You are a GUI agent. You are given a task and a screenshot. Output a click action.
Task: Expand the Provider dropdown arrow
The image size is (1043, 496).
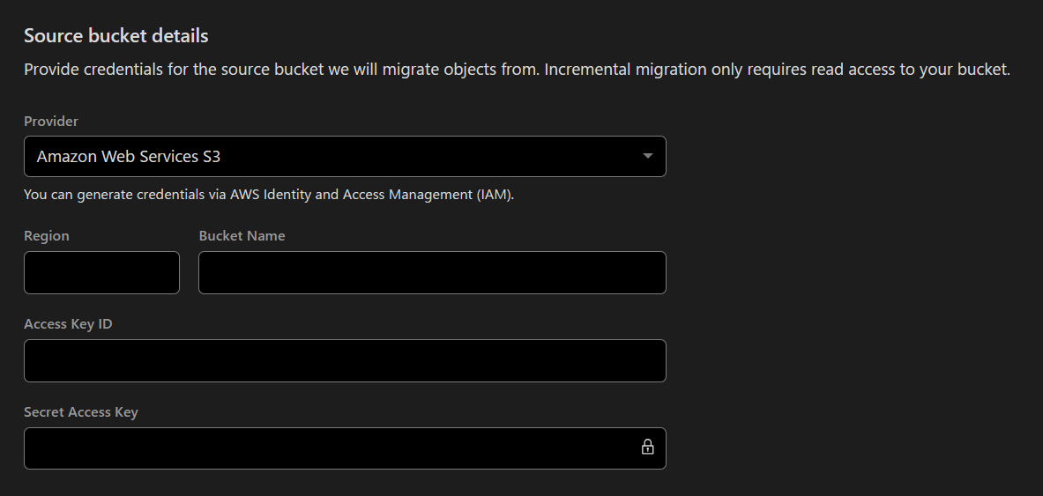[x=648, y=156]
